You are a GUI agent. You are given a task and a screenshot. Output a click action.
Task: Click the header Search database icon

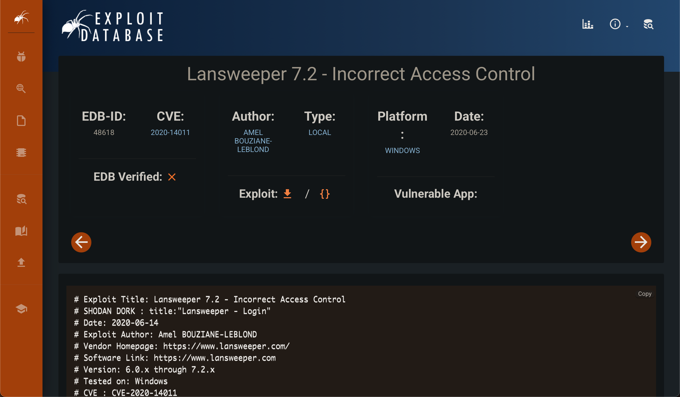pos(648,24)
